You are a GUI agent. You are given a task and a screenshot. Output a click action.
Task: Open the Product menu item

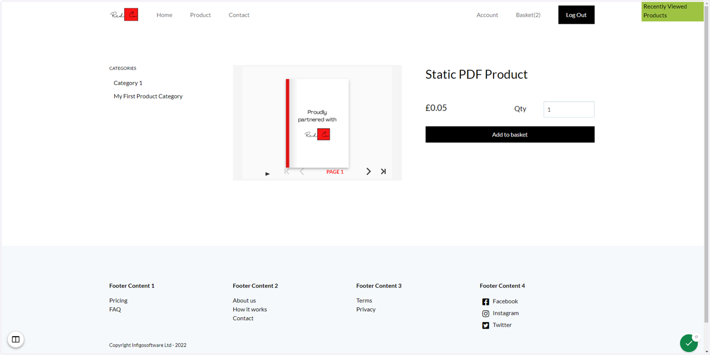coord(201,15)
